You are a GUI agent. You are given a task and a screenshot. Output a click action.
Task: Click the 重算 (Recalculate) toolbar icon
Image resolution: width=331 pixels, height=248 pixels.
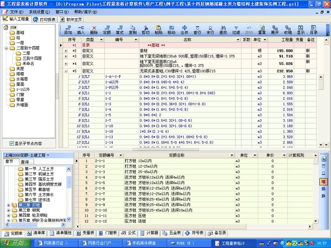coord(262,30)
